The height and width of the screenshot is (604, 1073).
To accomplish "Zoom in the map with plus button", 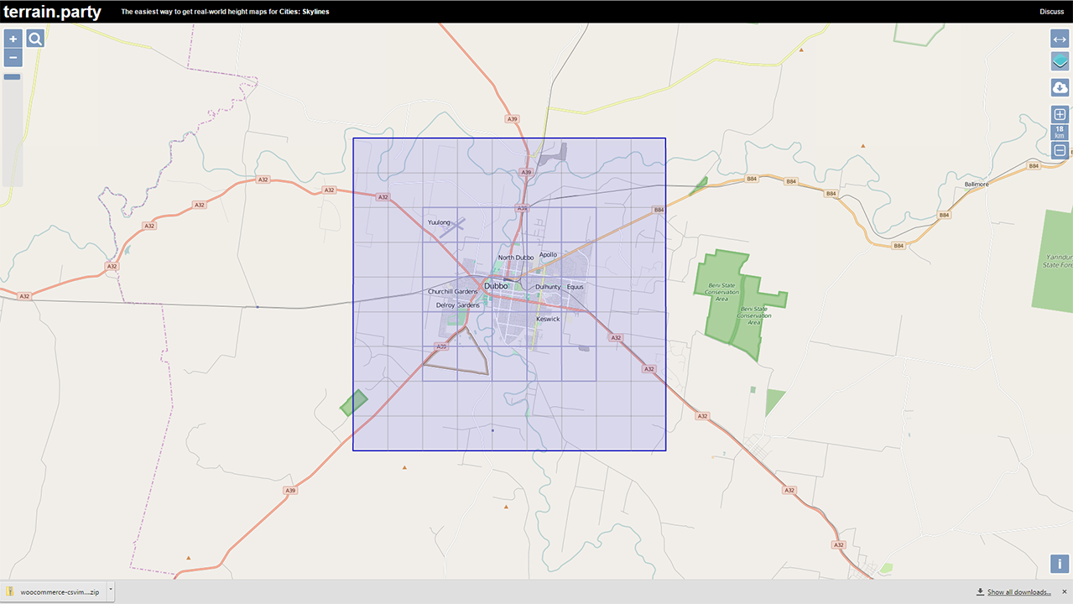I will pos(13,39).
